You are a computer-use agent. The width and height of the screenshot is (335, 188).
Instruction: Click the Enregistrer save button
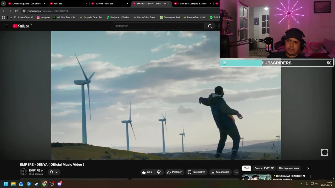196,172
